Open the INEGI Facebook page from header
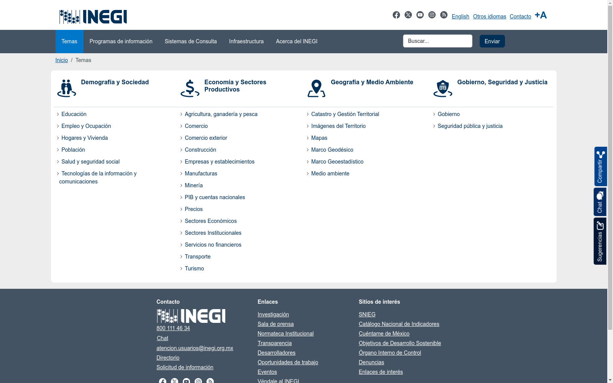This screenshot has width=613, height=383. click(x=396, y=15)
